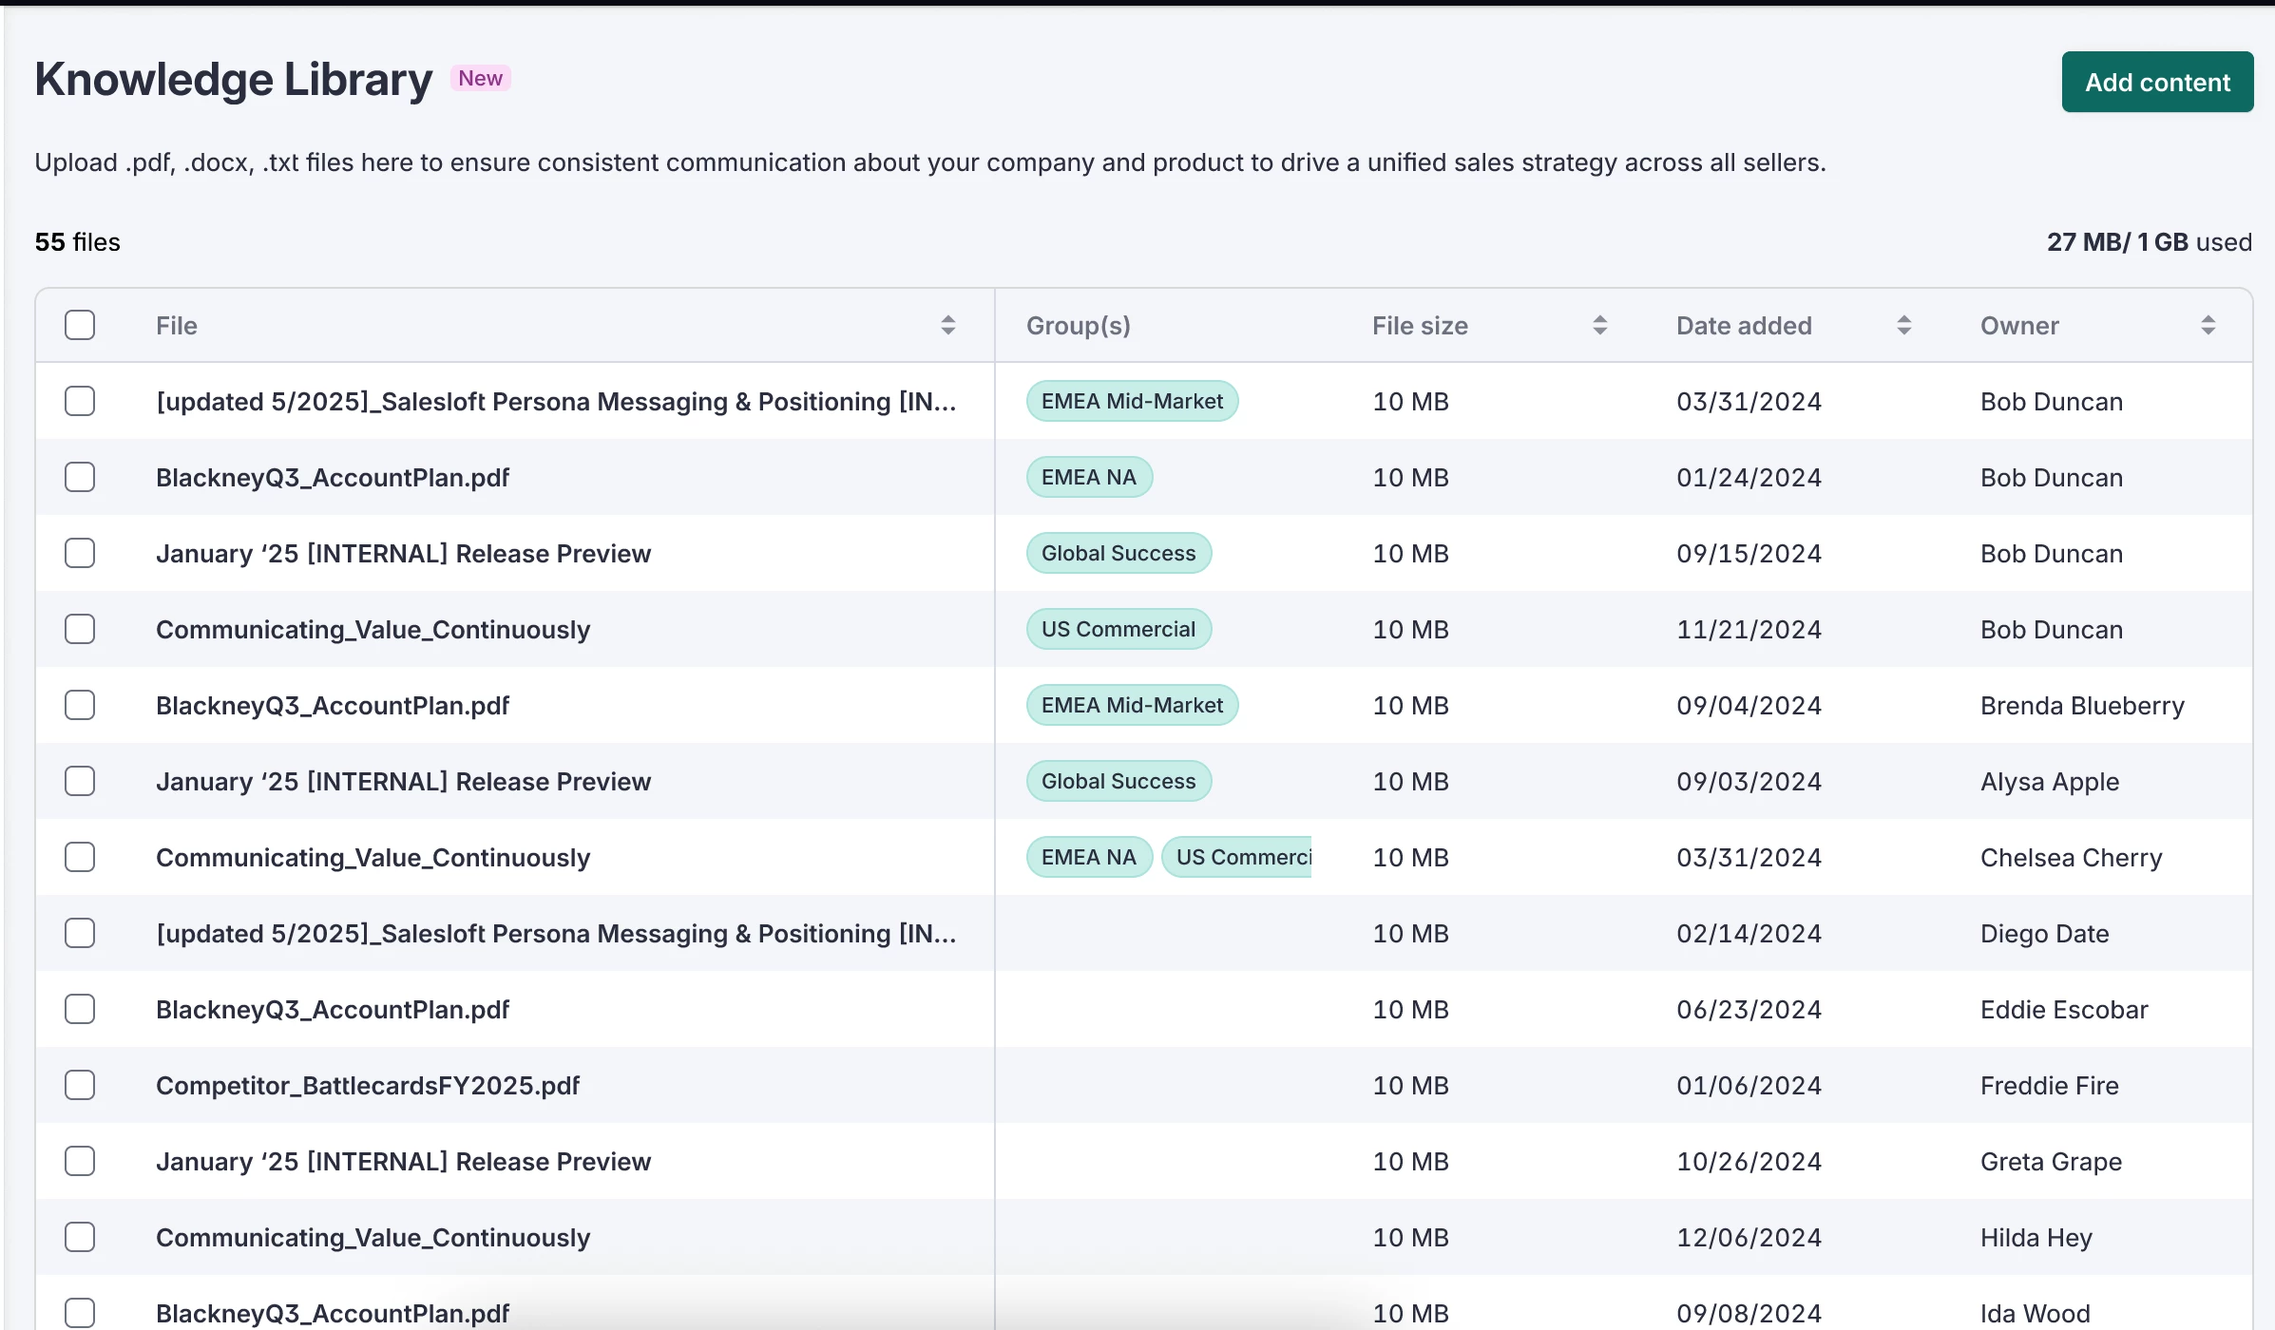Tick the select-all checkbox in header

point(80,325)
